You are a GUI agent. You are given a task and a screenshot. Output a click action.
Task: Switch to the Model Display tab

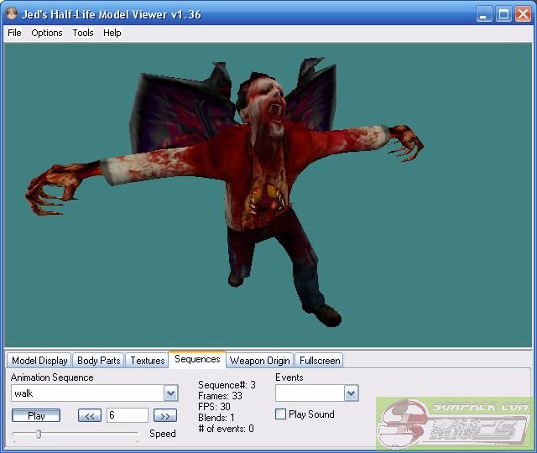point(39,361)
